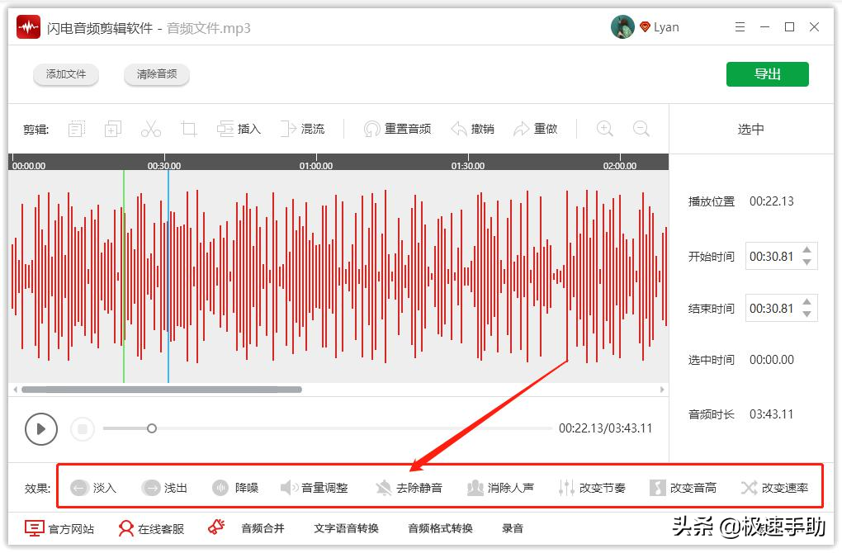This screenshot has height=553, width=842.
Task: Click the Add File (添加文件) button
Action: (x=65, y=73)
